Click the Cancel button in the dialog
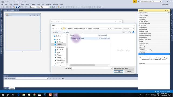This screenshot has height=97, width=173. pos(129,72)
